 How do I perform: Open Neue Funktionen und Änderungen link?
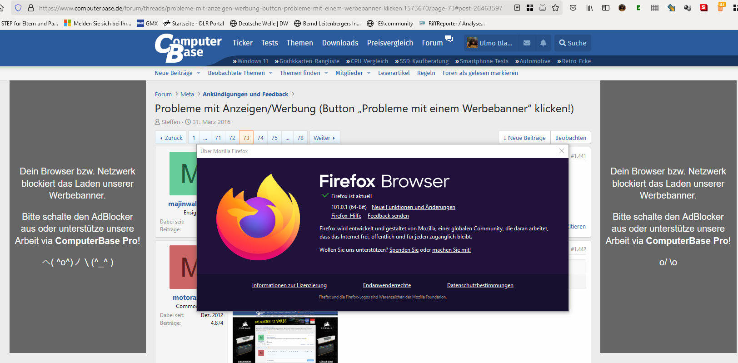pos(413,207)
